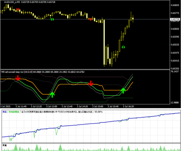Image resolution: width=181 pixels, height=151 pixels.
Task: Click the 0.65835 price scale label
Action: pyautogui.click(x=175, y=5)
